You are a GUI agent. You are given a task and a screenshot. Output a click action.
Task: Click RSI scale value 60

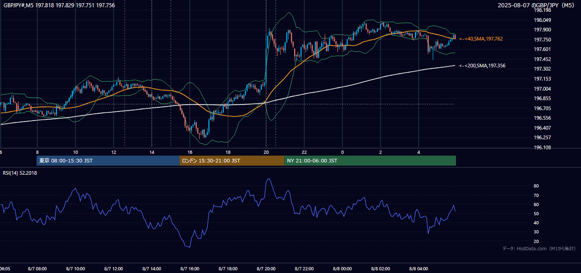click(x=536, y=204)
